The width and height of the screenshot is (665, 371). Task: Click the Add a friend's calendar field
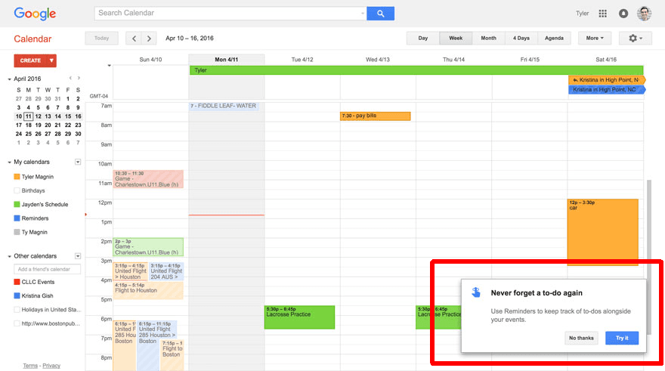tap(47, 269)
